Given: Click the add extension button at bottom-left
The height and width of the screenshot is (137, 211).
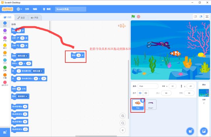Looking at the screenshot, I should 5,132.
